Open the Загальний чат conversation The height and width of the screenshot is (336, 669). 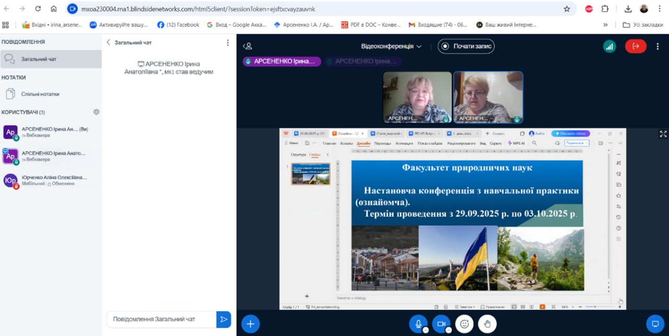39,59
